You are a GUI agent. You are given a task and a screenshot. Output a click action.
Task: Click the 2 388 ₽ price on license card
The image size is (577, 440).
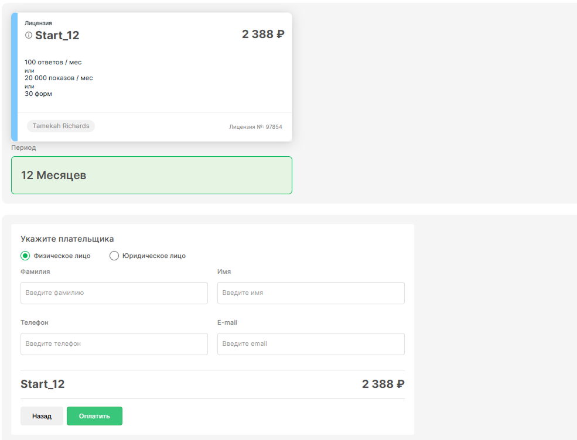click(263, 34)
